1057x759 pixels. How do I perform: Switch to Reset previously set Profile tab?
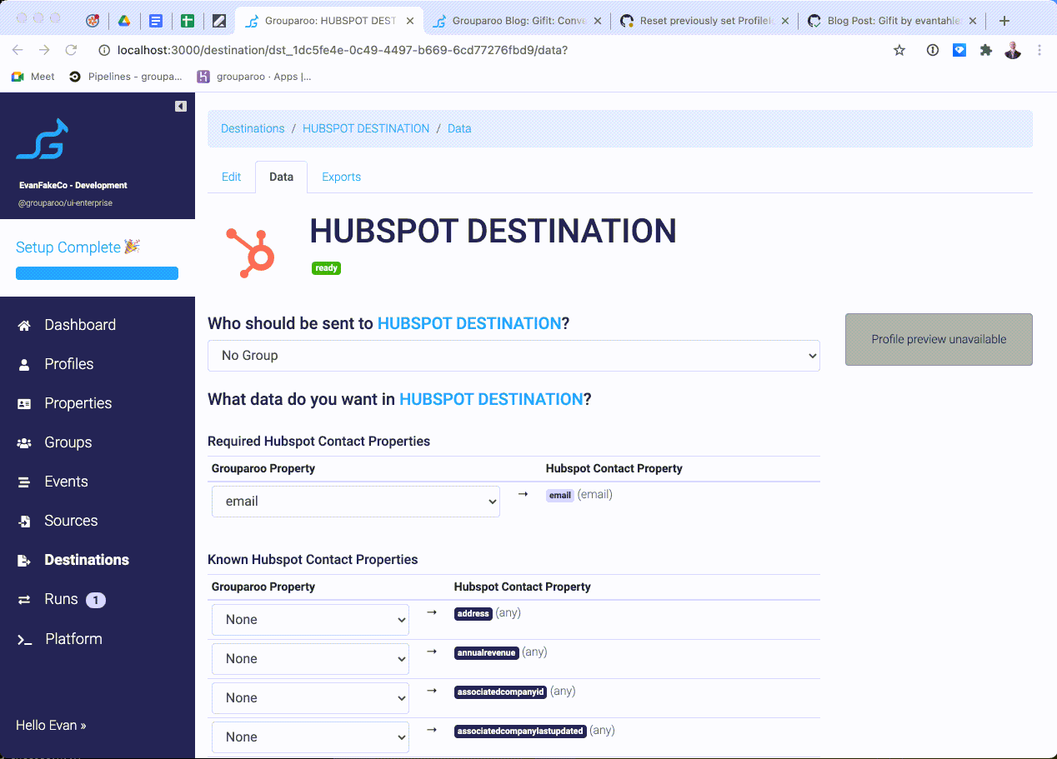coord(705,21)
